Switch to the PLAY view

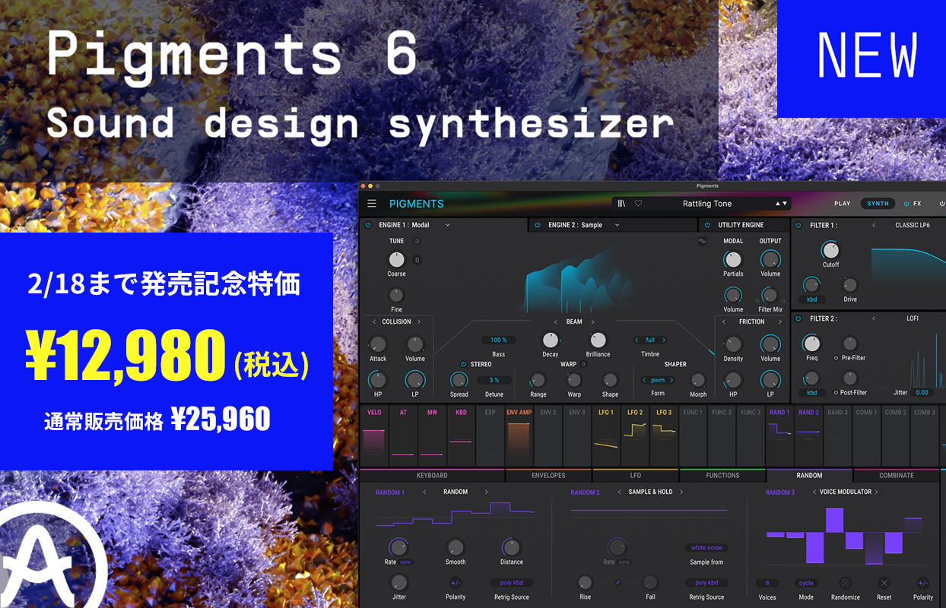pyautogui.click(x=843, y=204)
